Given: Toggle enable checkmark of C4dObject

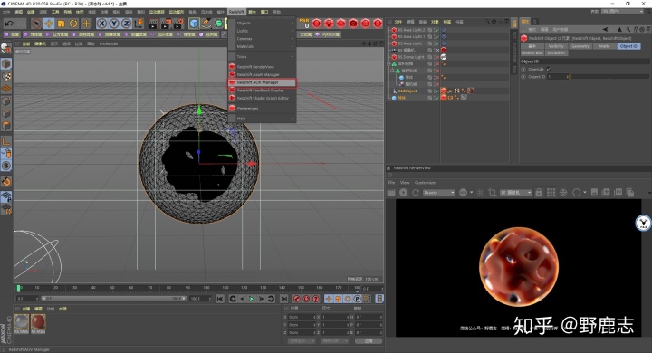Looking at the screenshot, I should [x=437, y=91].
